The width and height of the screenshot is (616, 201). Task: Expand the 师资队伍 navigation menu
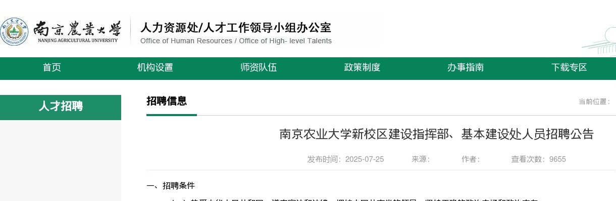tap(259, 68)
